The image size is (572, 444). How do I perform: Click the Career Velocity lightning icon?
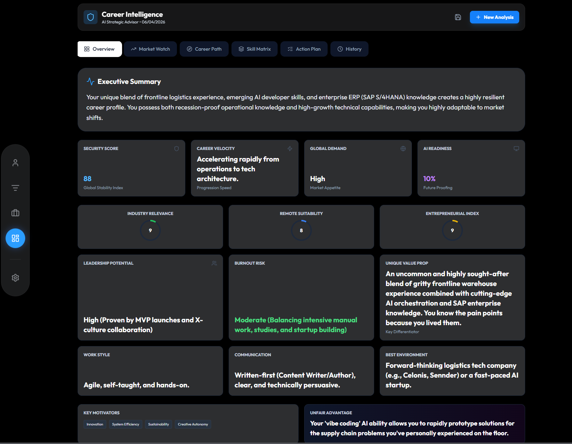290,149
